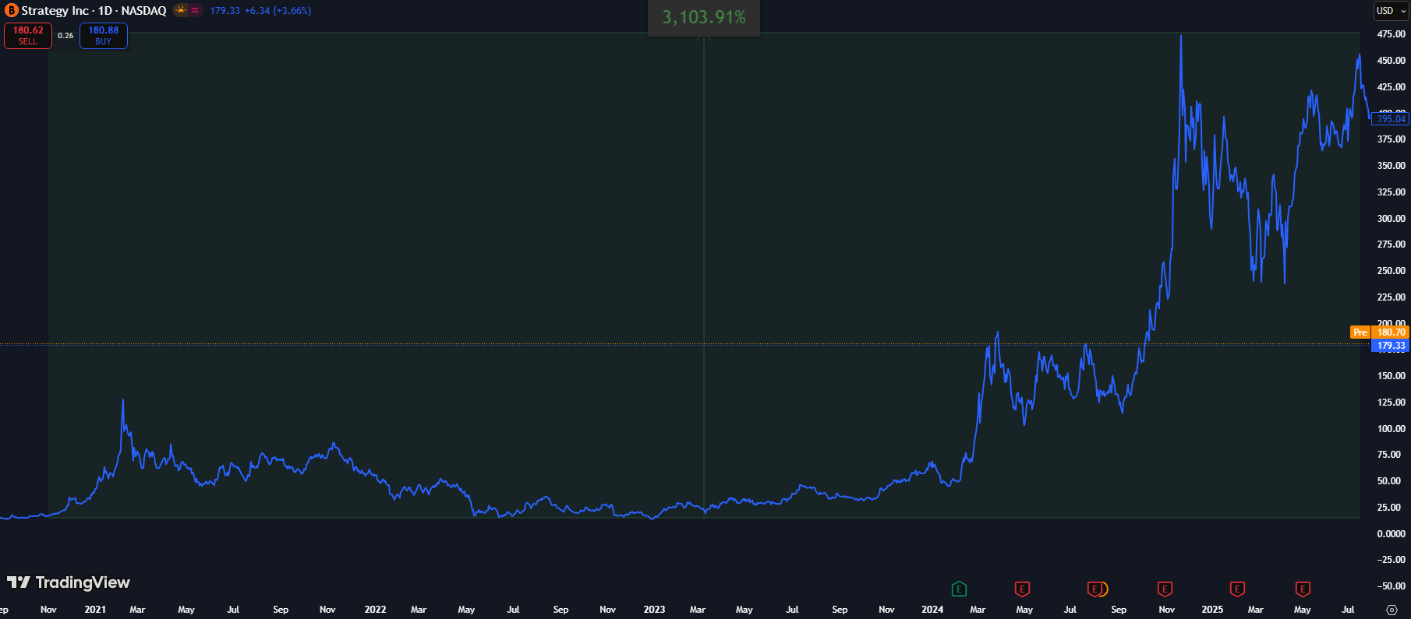Click the orange Pre 180.70 price label

[1379, 332]
